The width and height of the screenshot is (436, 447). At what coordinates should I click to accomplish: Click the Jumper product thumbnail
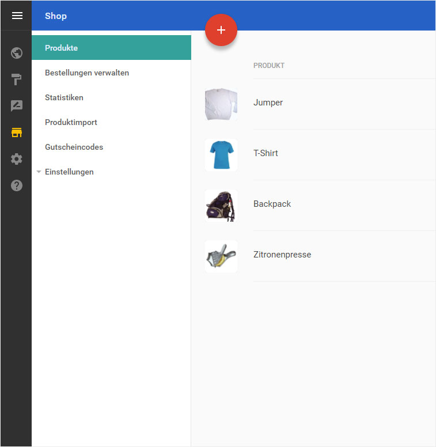[x=221, y=104]
